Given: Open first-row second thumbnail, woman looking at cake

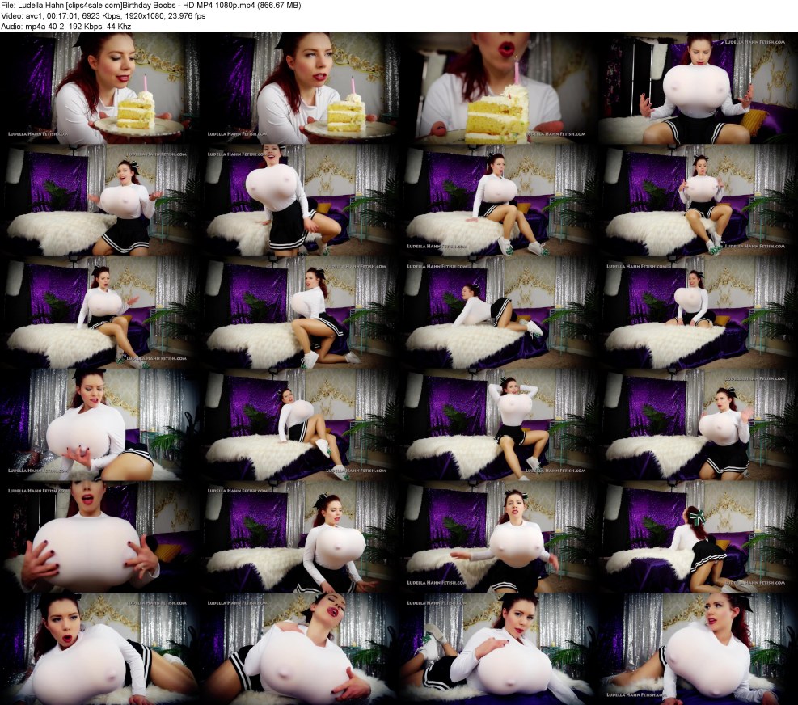Looking at the screenshot, I should 299,89.
